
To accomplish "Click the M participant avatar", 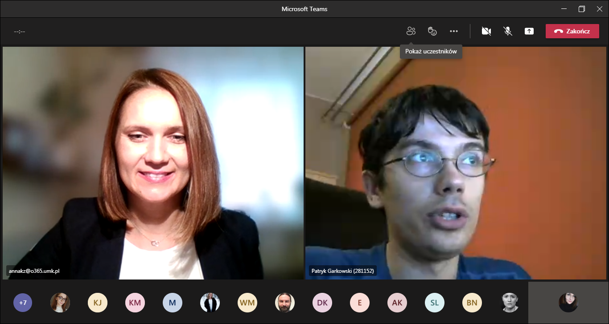I will point(173,303).
